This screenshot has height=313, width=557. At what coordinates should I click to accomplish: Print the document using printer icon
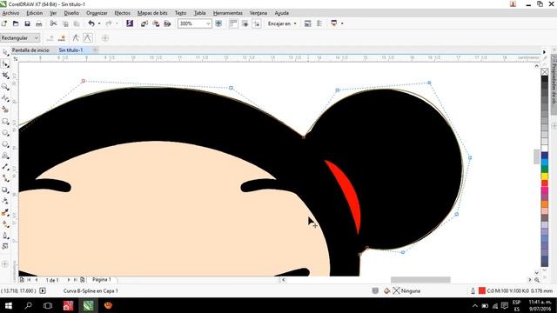click(38, 23)
